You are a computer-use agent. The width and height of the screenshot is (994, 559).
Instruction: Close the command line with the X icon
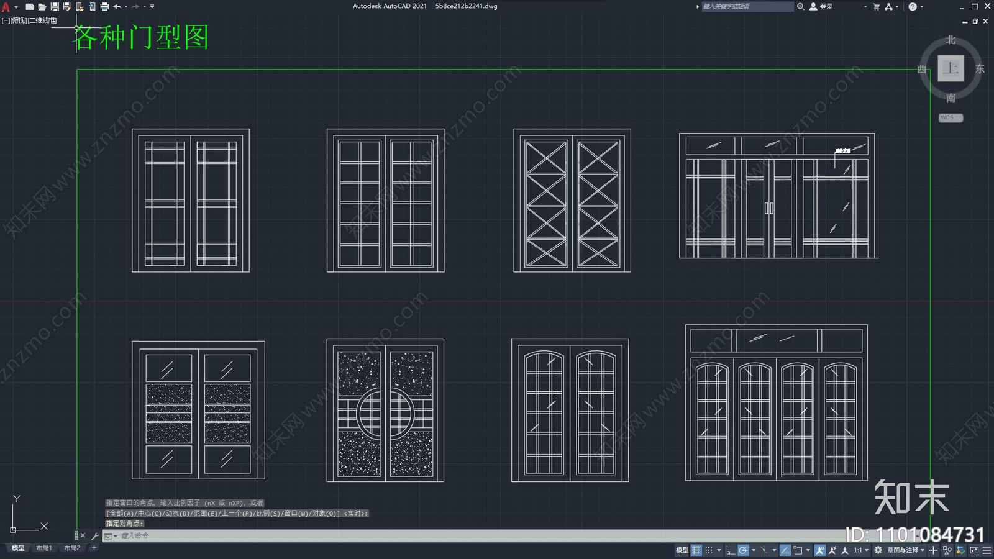[x=83, y=535]
